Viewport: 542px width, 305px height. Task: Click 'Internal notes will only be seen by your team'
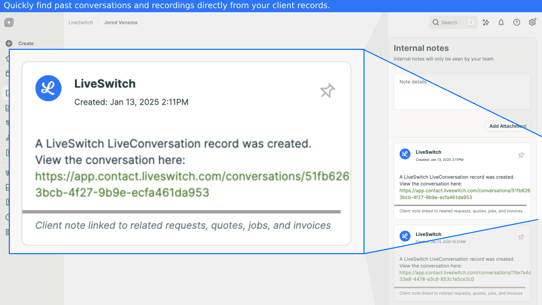(x=443, y=59)
